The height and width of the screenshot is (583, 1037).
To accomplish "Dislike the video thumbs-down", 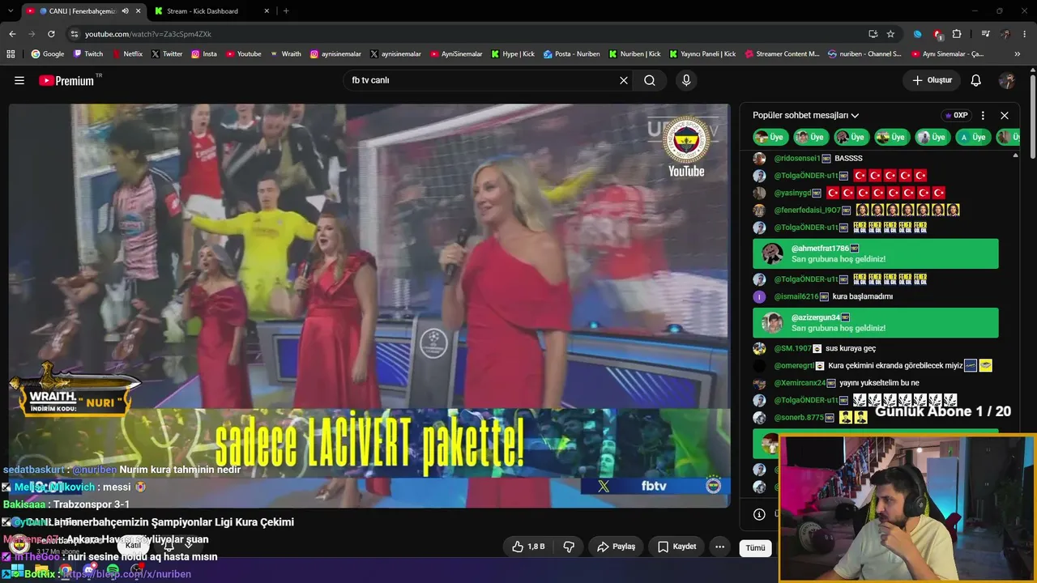I will click(x=569, y=547).
